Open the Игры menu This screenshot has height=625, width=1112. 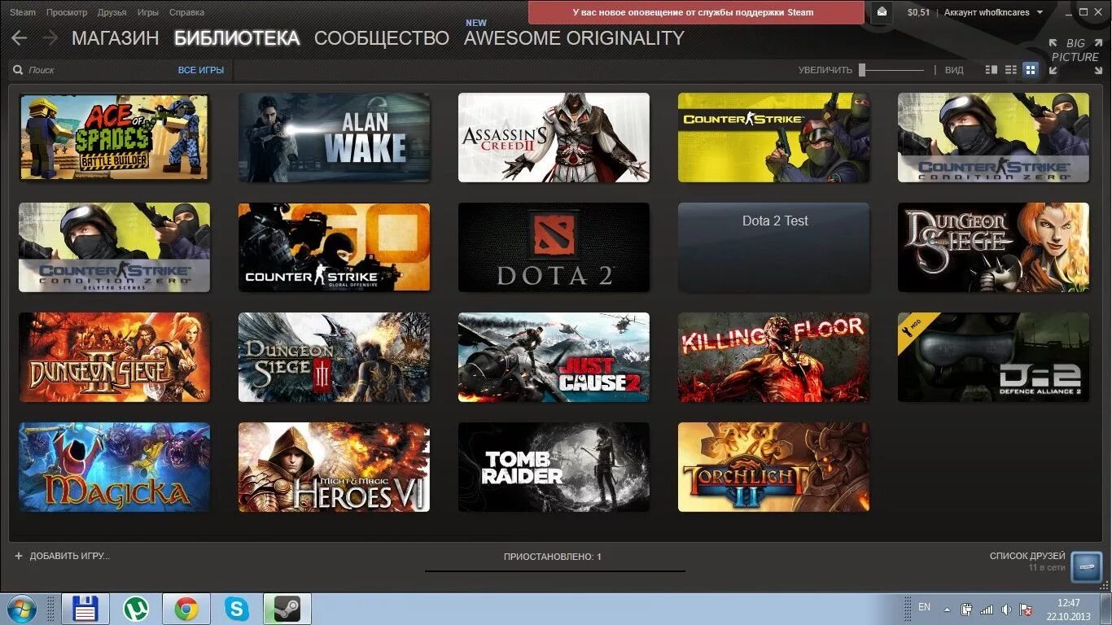[x=148, y=12]
